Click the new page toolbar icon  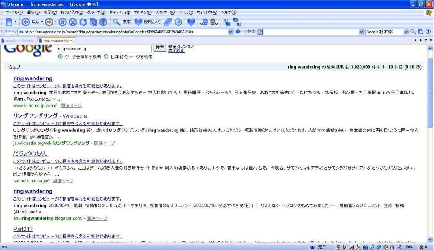[9, 22]
